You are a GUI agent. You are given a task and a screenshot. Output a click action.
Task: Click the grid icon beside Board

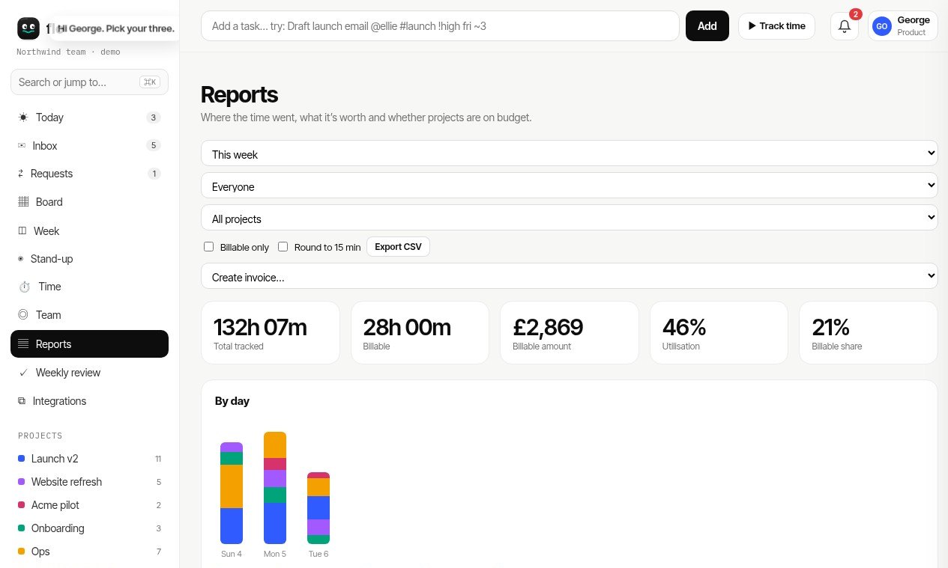(x=23, y=202)
